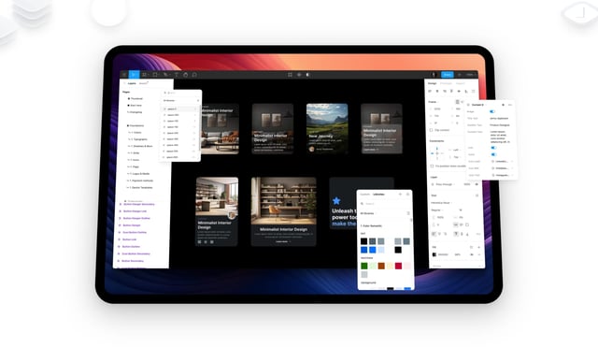Open the last instance swap dropdown
This screenshot has width=598, height=347.
[x=502, y=175]
